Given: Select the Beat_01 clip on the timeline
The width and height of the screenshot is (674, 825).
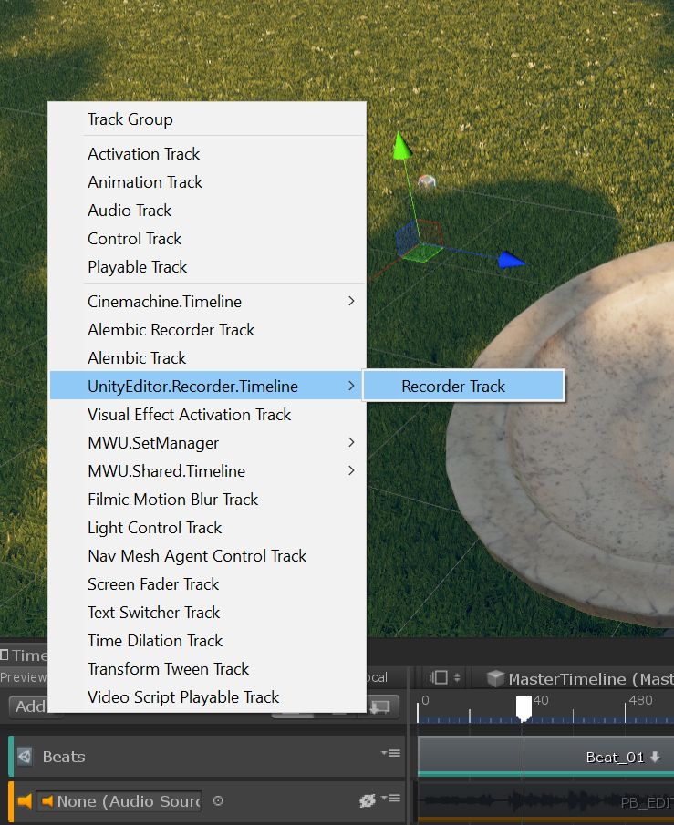Looking at the screenshot, I should (x=547, y=757).
